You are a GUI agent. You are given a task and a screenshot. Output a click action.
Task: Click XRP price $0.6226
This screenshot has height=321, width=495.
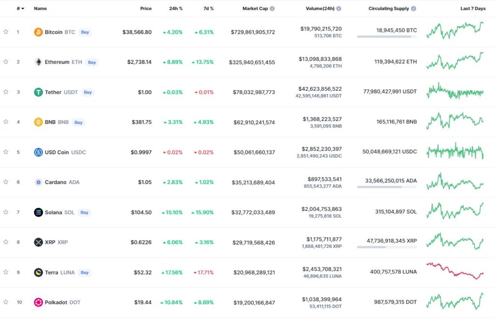pos(141,242)
